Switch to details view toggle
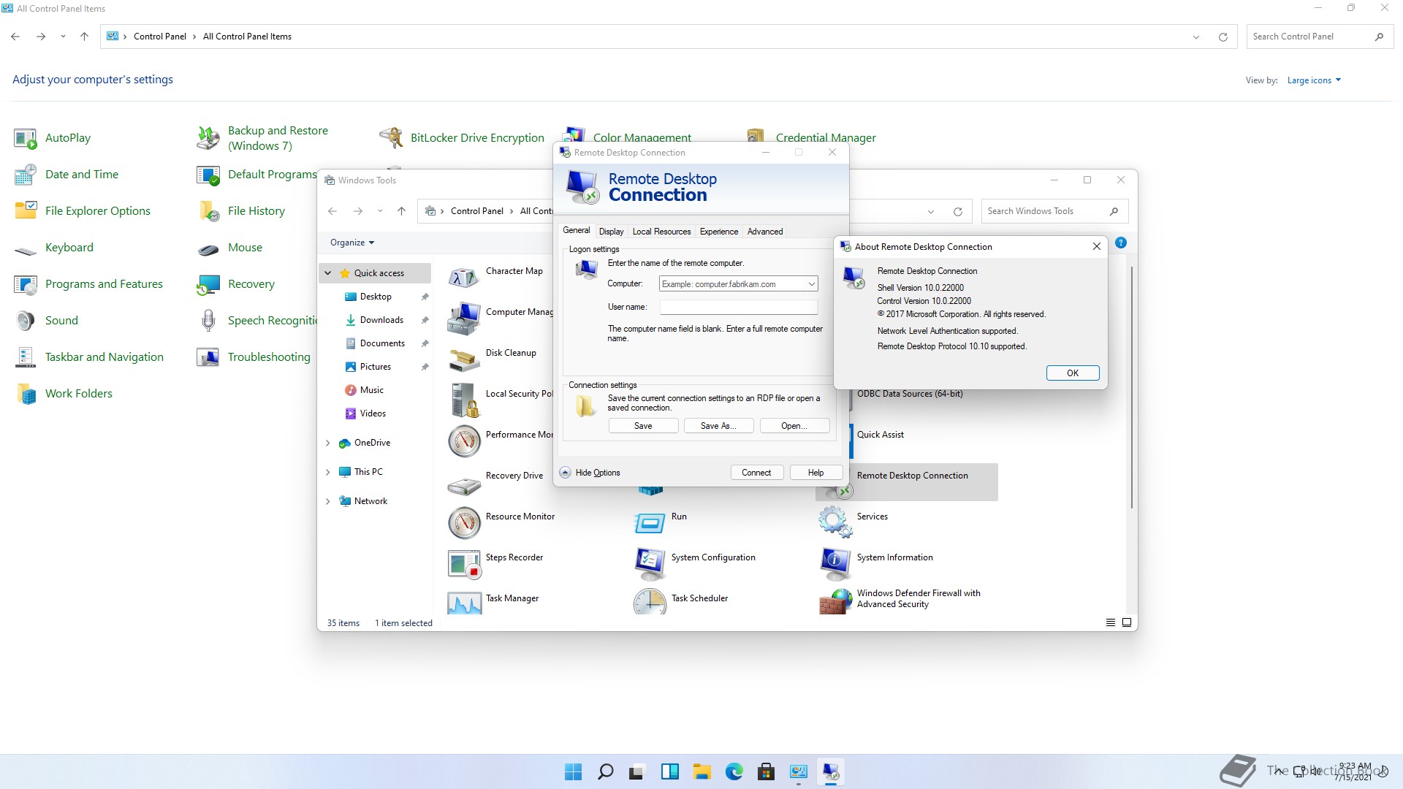Viewport: 1403px width, 789px height. pos(1111,622)
